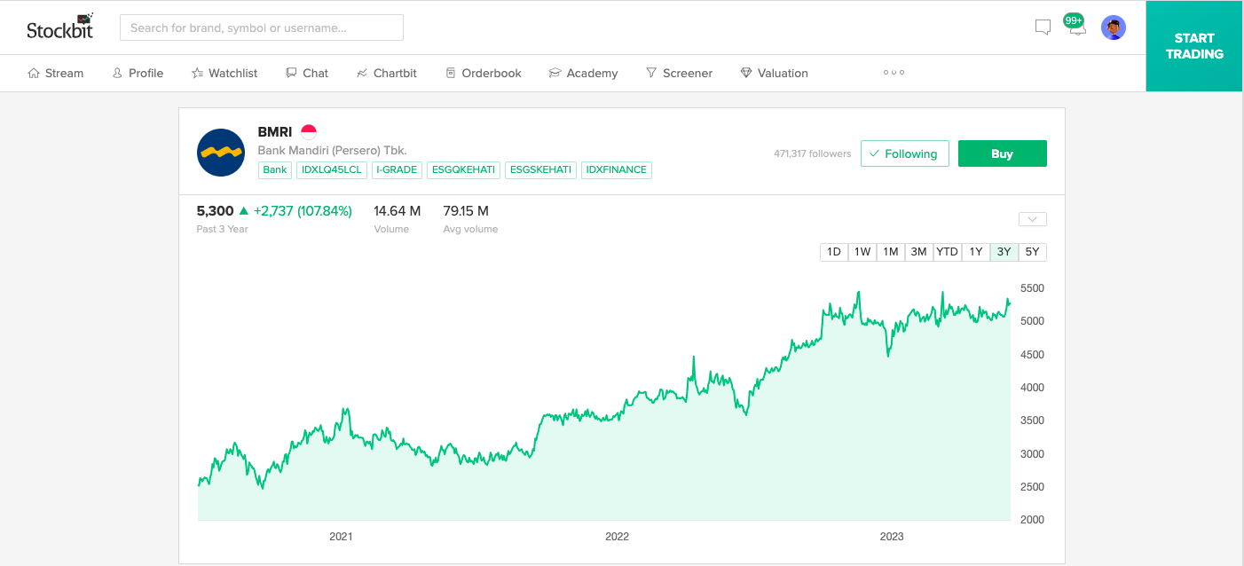Select the 1D chart range
The width and height of the screenshot is (1244, 566).
(x=834, y=252)
